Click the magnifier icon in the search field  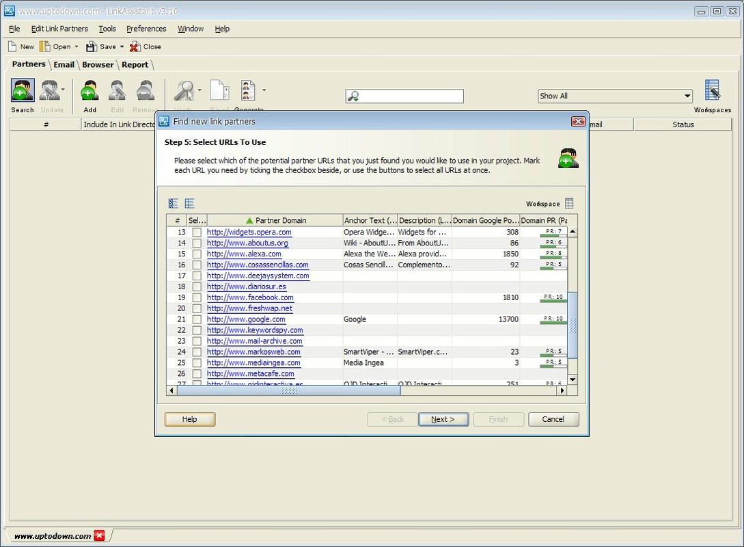(353, 96)
